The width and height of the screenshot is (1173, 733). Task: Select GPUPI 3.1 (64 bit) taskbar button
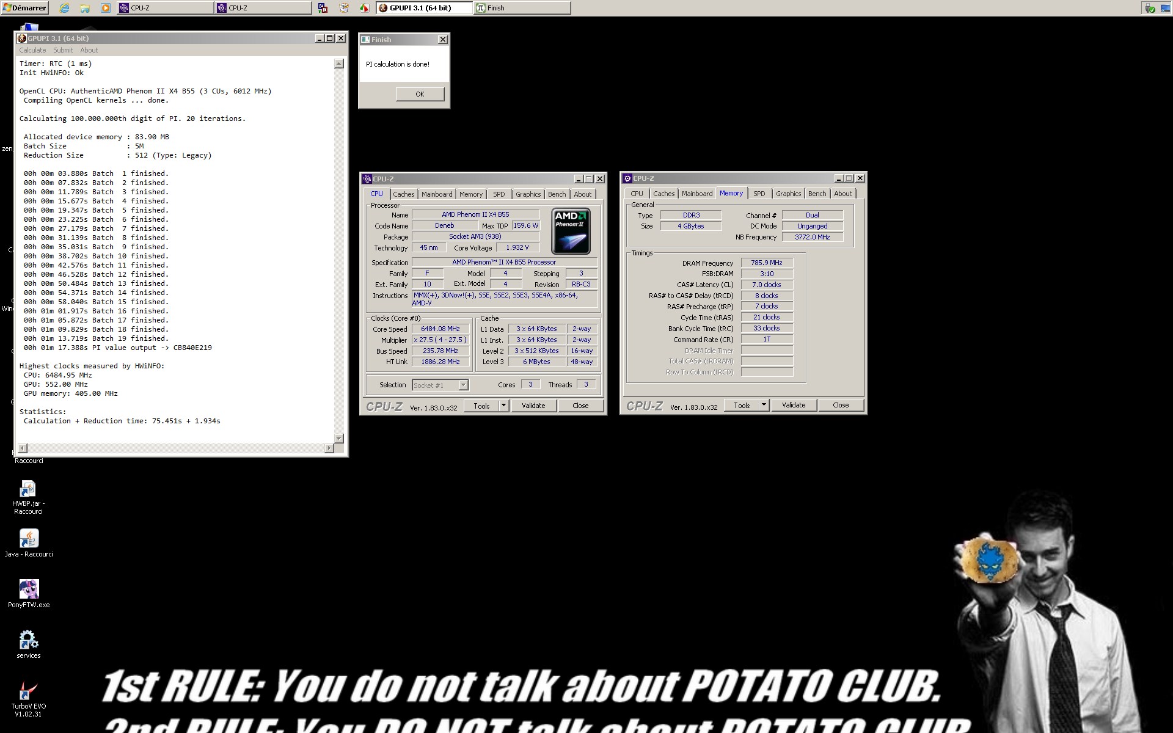pyautogui.click(x=424, y=8)
